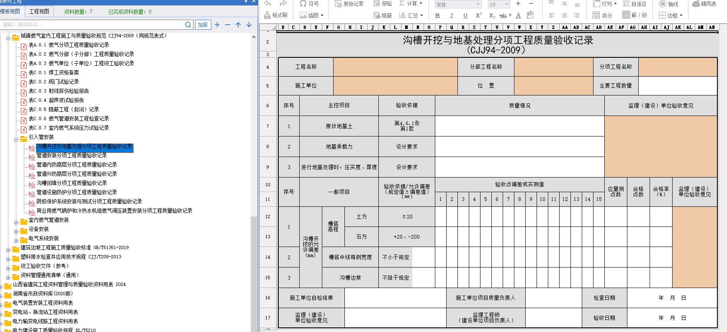Click the 拆分 split cells tool

tap(602, 15)
